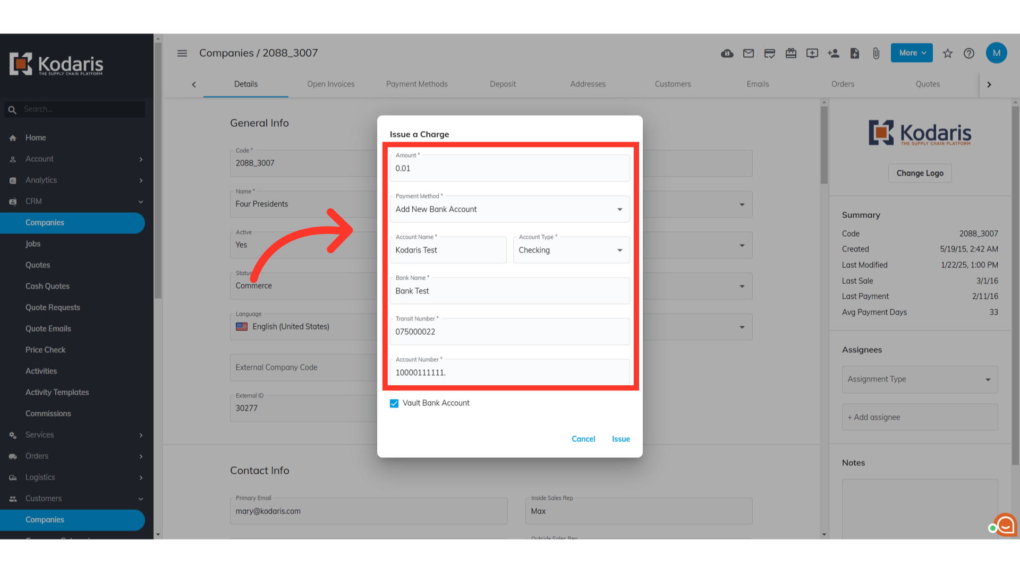Image resolution: width=1020 pixels, height=573 pixels.
Task: Open the More dropdown button
Action: click(x=912, y=53)
